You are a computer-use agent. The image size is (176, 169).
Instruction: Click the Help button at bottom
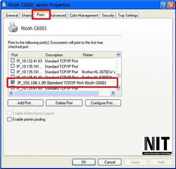coord(161,162)
